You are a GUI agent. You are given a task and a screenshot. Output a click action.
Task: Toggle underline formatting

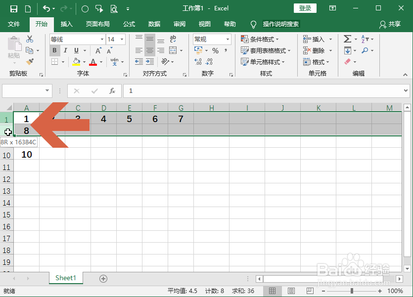(76, 50)
